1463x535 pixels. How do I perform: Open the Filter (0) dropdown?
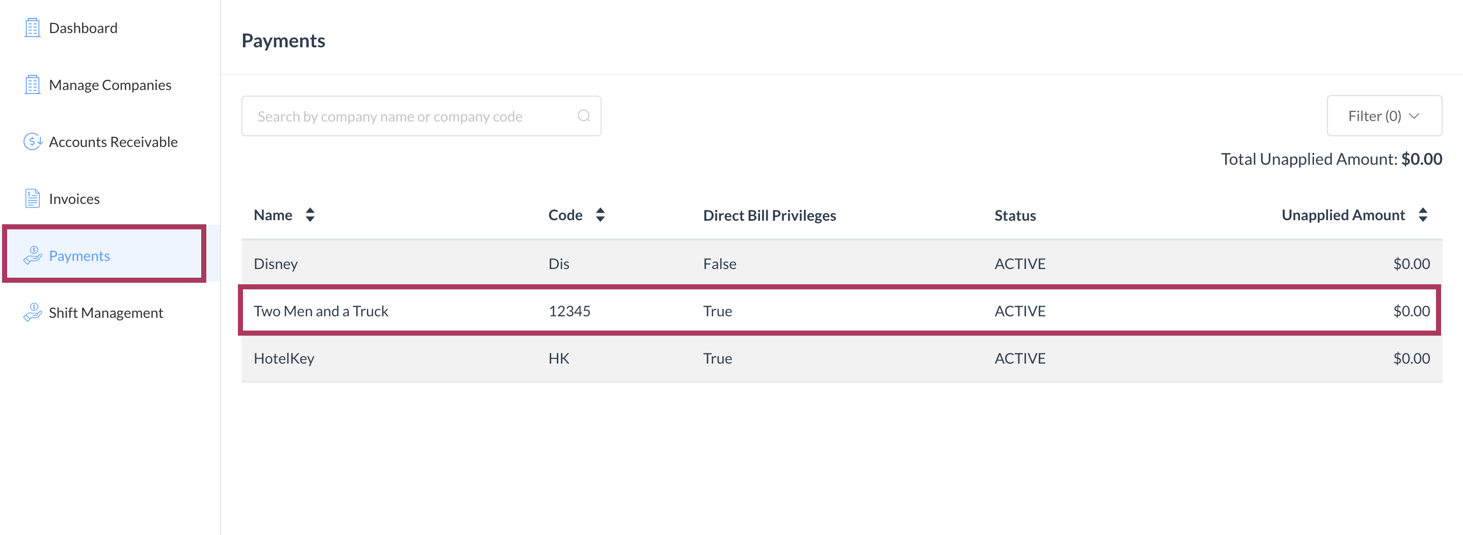1384,116
